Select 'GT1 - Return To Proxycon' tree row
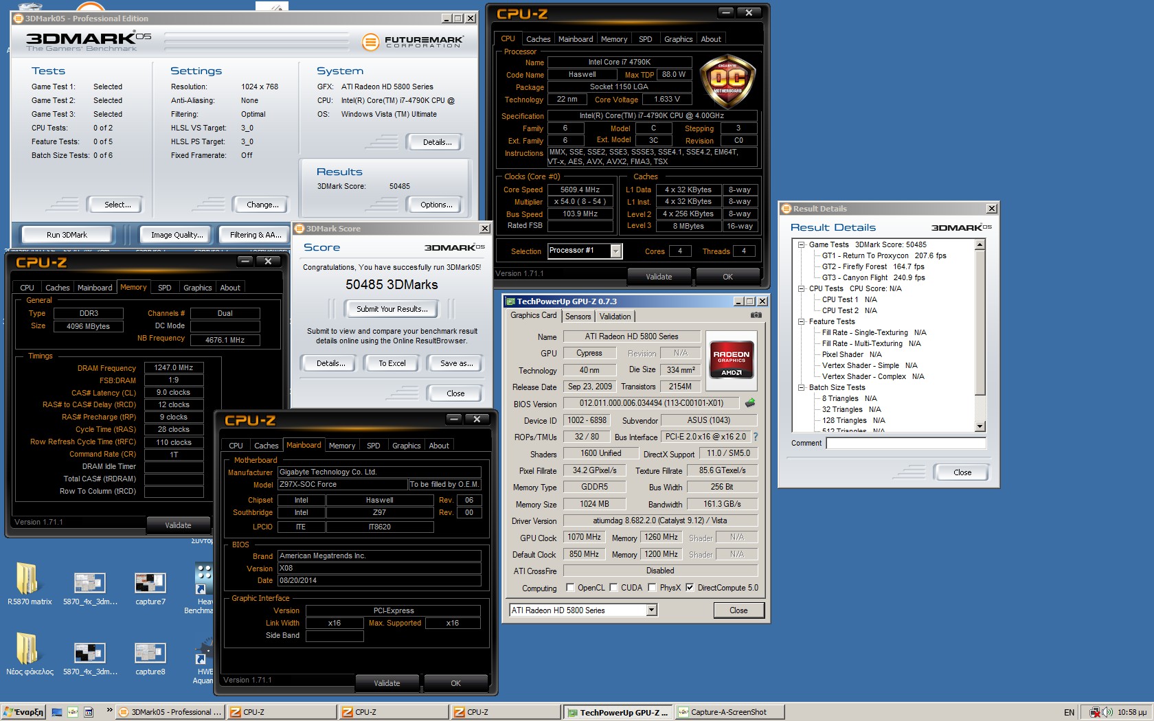The image size is (1154, 721). (x=884, y=255)
